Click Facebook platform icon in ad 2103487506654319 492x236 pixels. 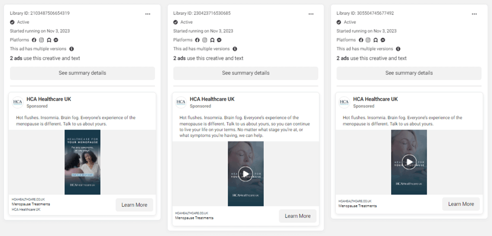click(34, 40)
